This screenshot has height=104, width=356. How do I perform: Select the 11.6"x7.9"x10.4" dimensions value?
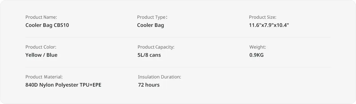point(269,25)
